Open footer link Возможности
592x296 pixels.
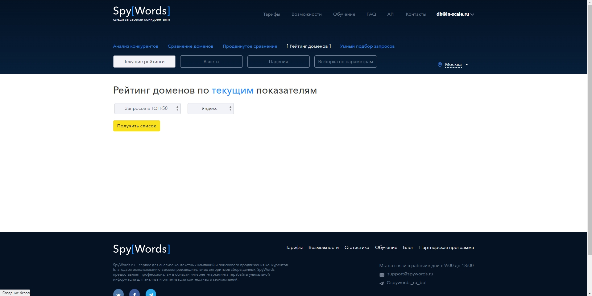pos(323,247)
